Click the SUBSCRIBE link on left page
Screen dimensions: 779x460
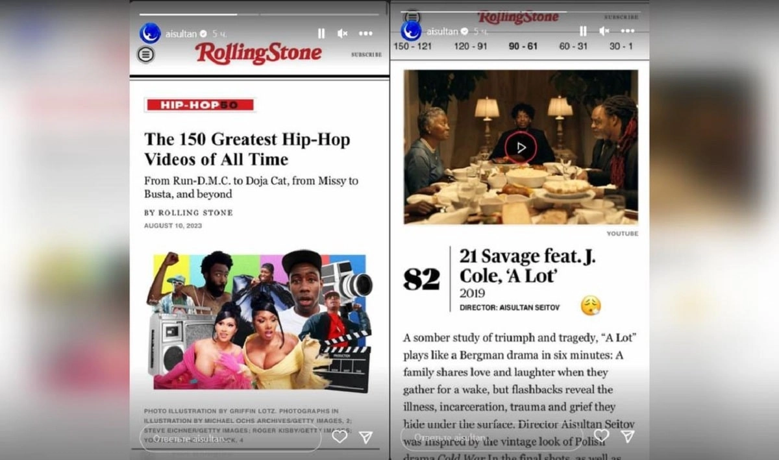[x=366, y=55]
